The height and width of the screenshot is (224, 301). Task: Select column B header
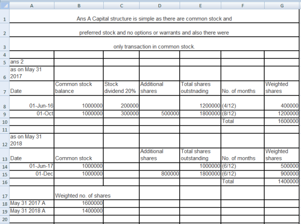coord(79,6)
